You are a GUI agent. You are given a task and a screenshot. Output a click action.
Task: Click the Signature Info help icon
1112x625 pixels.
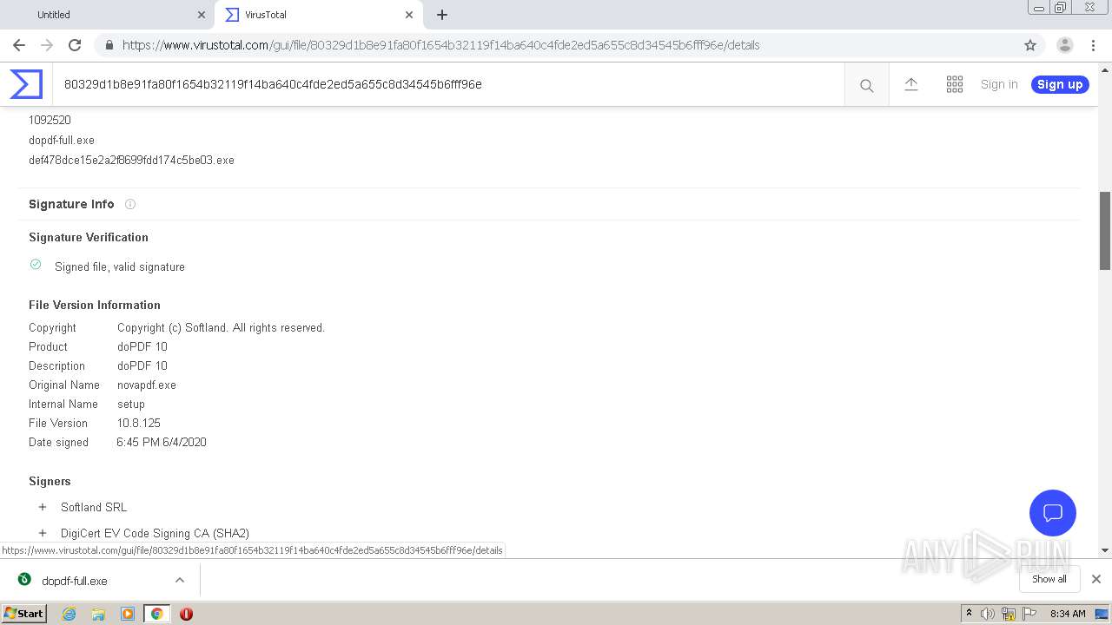pos(130,204)
